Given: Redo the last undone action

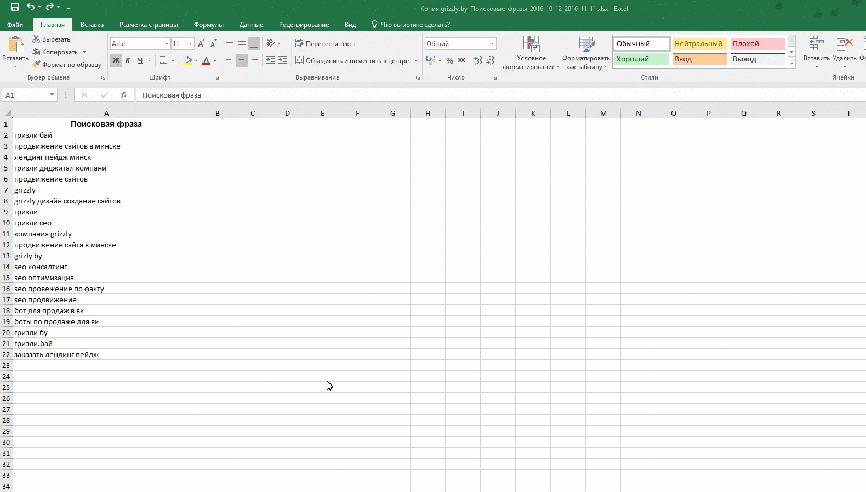Looking at the screenshot, I should click(50, 7).
